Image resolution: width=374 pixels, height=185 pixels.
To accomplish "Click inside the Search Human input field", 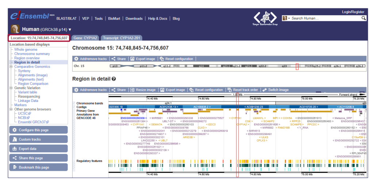I will pyautogui.click(x=325, y=18).
